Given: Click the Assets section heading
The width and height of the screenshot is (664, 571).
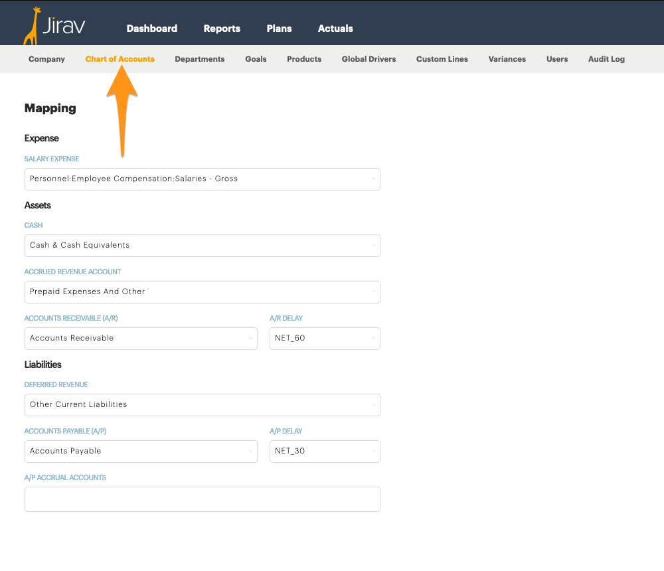Looking at the screenshot, I should click(38, 205).
